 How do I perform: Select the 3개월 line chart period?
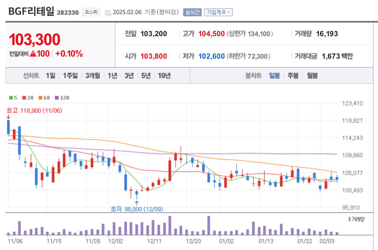coord(93,76)
